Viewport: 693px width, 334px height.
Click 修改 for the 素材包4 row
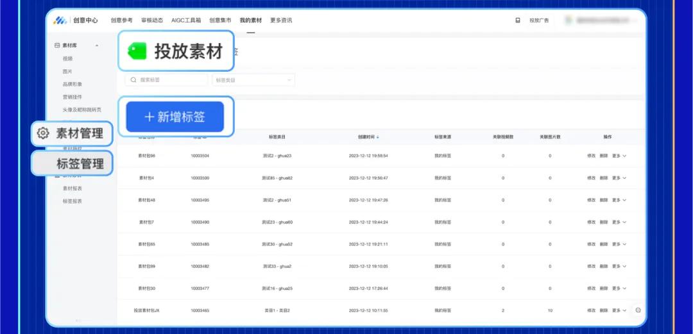591,178
